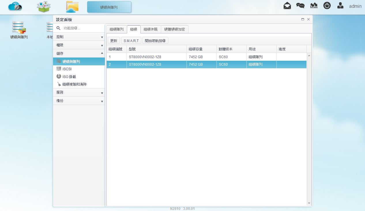Open the App Center box icon
This screenshot has height=211, width=365.
[x=44, y=7]
